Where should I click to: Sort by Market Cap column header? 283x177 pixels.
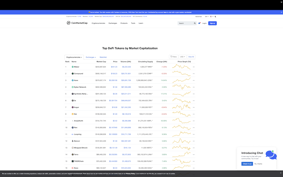click(x=101, y=62)
